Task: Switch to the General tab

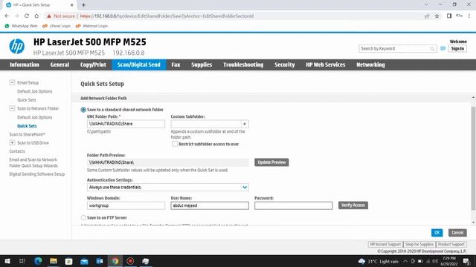Action: (59, 65)
